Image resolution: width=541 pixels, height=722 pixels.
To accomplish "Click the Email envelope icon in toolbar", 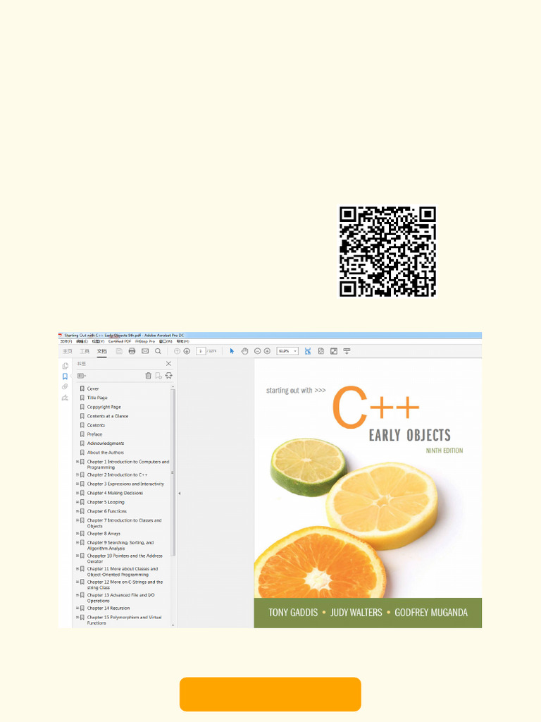I will tap(145, 351).
